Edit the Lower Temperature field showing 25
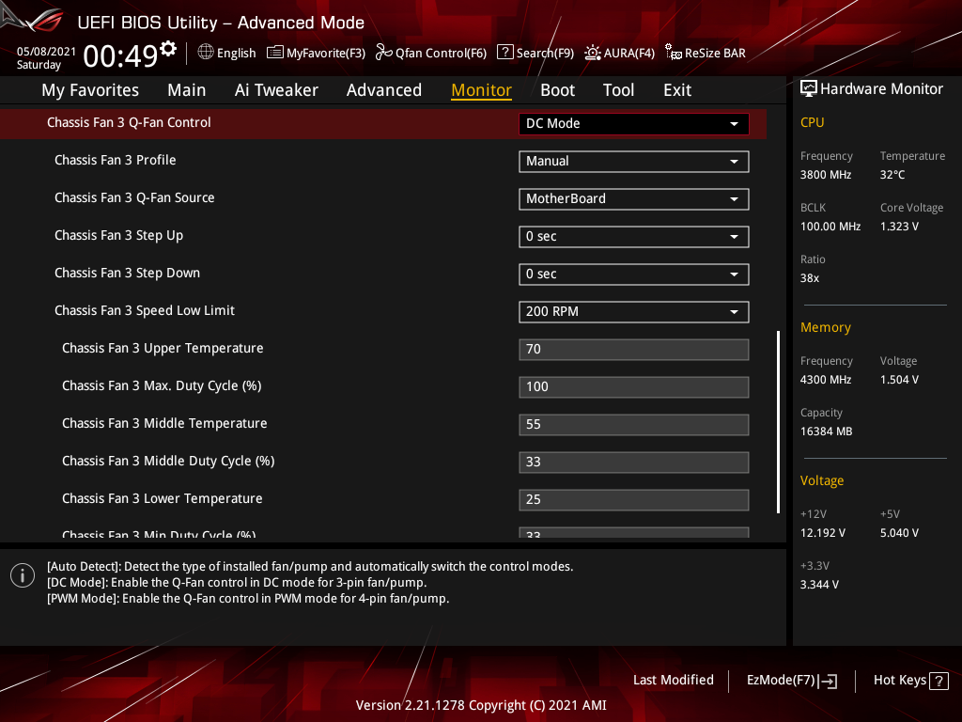 634,500
